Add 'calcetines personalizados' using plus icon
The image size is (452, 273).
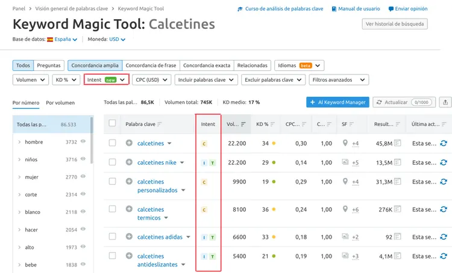pos(129,181)
